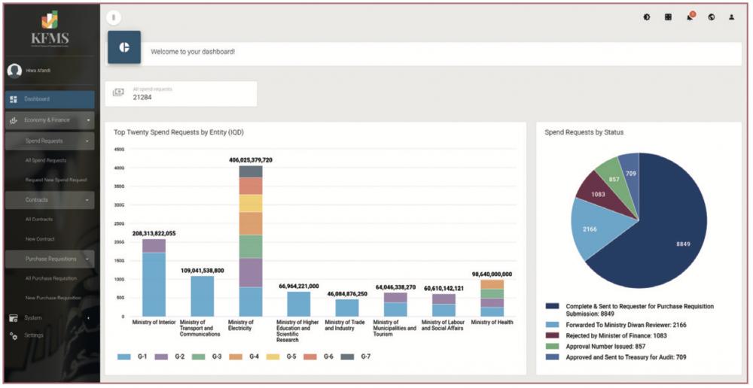
Task: Click the System icon in sidebar
Action: (x=13, y=318)
